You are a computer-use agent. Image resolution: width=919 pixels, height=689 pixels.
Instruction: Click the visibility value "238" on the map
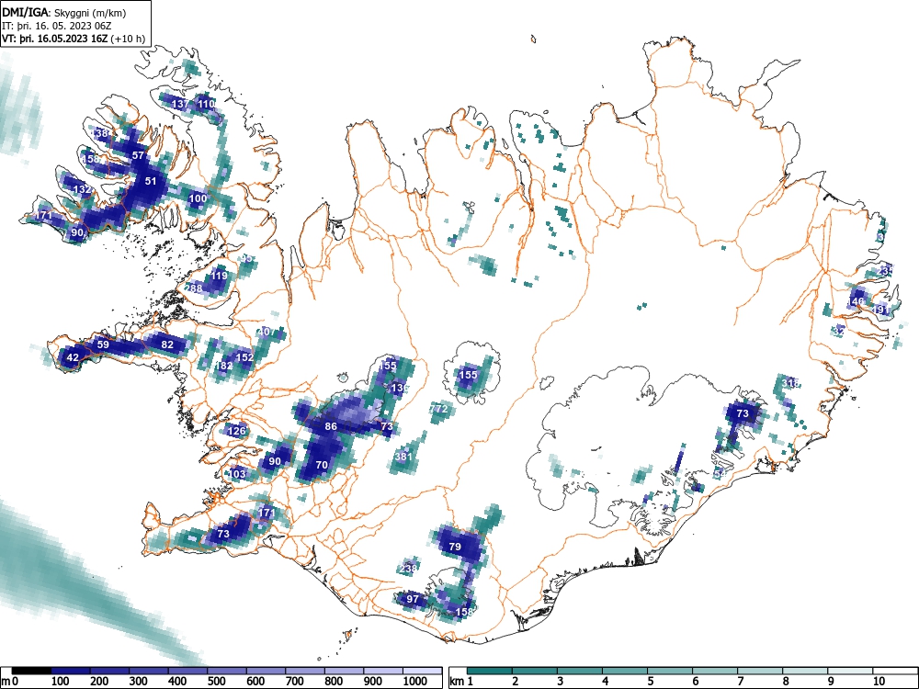(x=409, y=569)
